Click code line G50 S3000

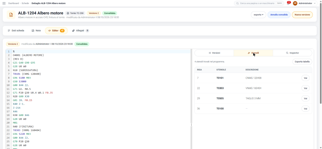tap(19, 81)
